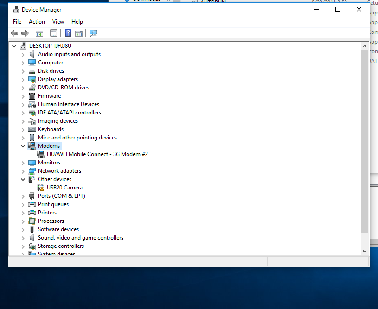The height and width of the screenshot is (309, 378).
Task: Select HUAWEI Mobile Connect 3G Modem #2
Action: [97, 154]
